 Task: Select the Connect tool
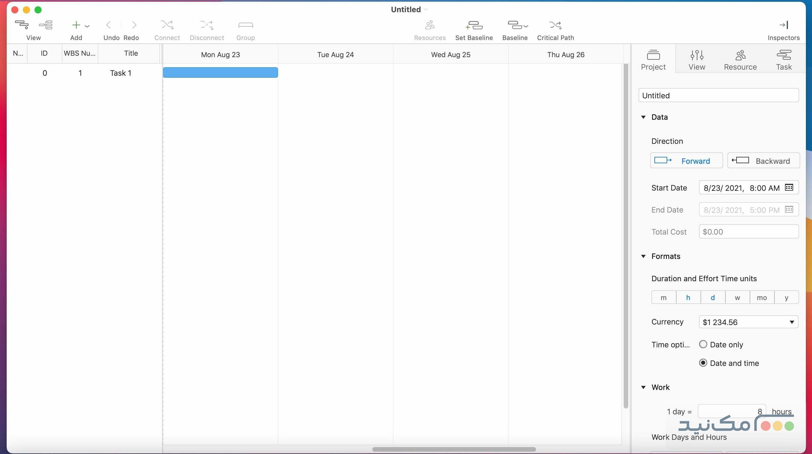(167, 25)
